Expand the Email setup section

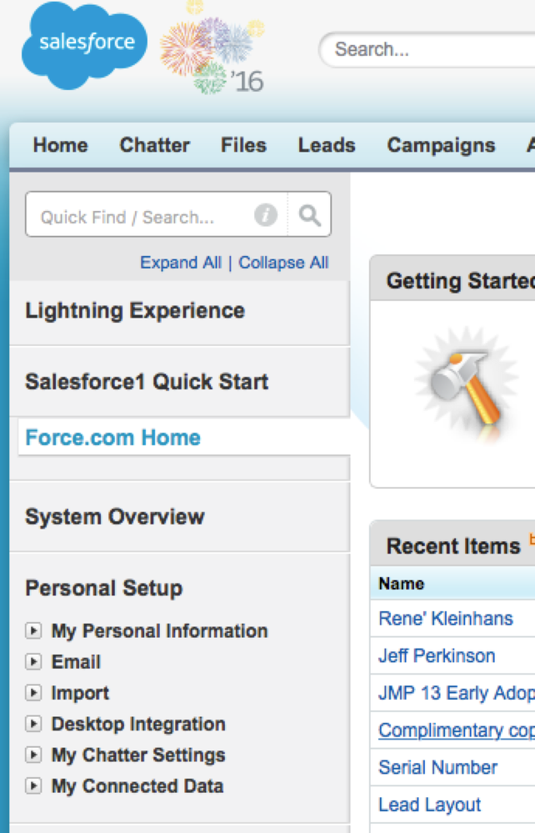pos(33,661)
